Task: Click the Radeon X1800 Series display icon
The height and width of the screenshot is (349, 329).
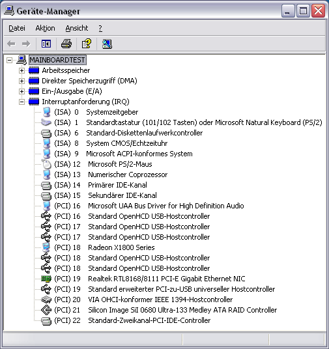Action: point(46,247)
